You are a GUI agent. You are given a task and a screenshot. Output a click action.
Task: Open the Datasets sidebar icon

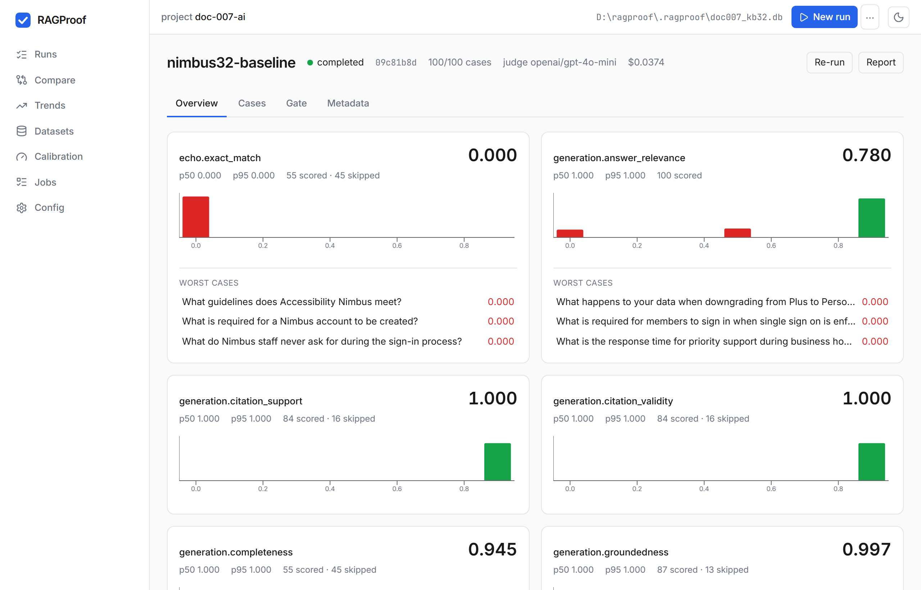coord(22,131)
